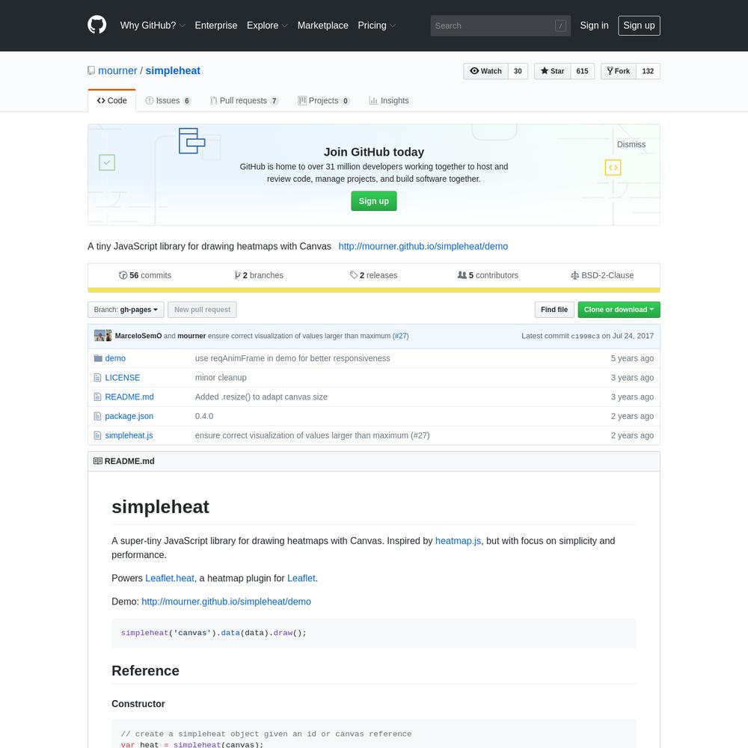The image size is (748, 748).
Task: Click the package.json file icon
Action: coord(97,417)
